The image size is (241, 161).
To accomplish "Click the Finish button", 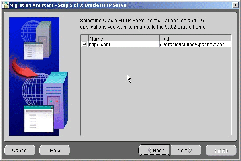I will point(221,151).
